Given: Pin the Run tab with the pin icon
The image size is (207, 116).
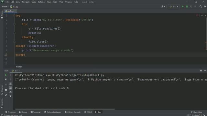Looking at the screenshot, I should point(6,95).
